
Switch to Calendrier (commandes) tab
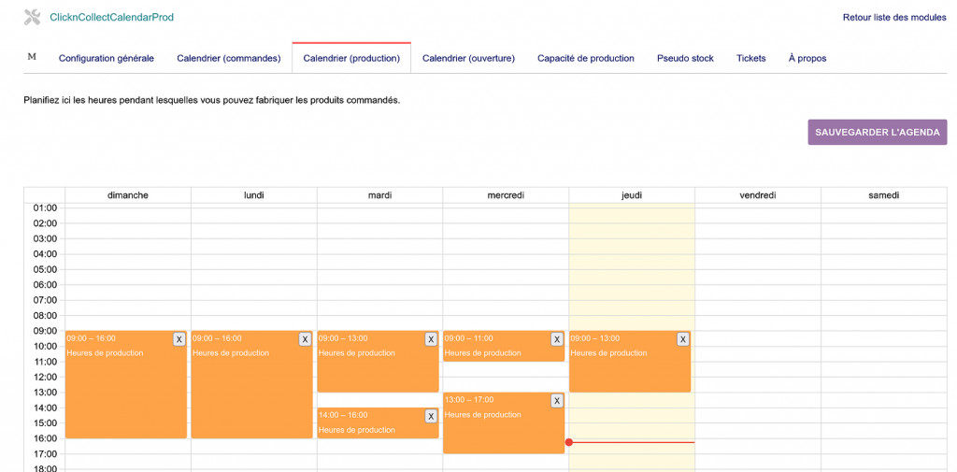(x=229, y=58)
